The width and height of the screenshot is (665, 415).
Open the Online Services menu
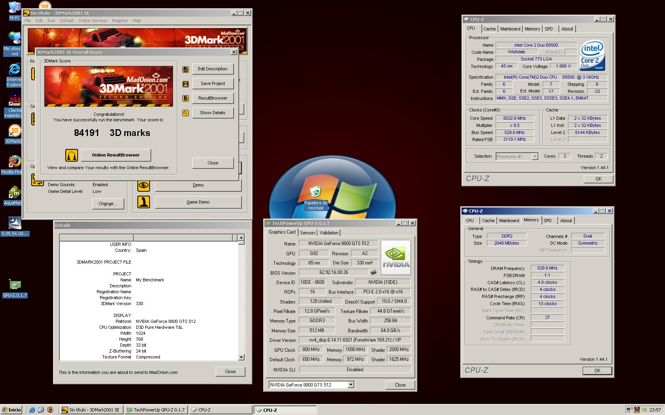pyautogui.click(x=93, y=21)
